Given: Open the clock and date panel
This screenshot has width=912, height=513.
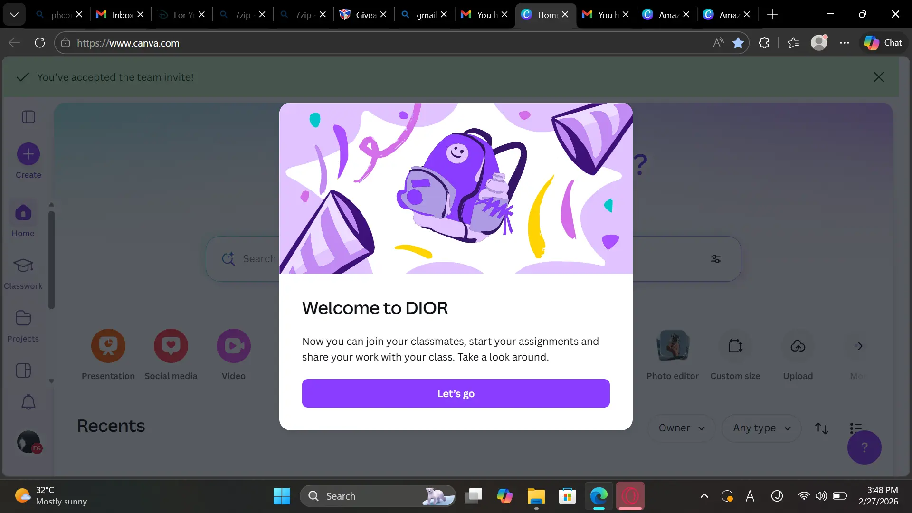Looking at the screenshot, I should (878, 496).
